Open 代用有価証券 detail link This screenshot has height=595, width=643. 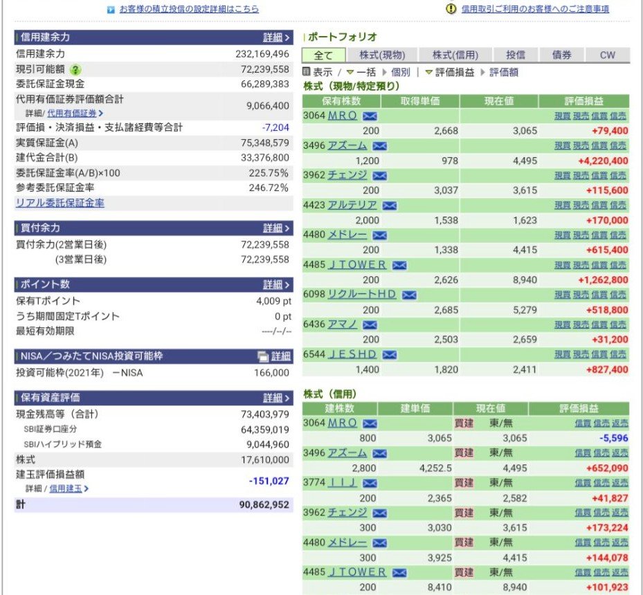(x=75, y=113)
